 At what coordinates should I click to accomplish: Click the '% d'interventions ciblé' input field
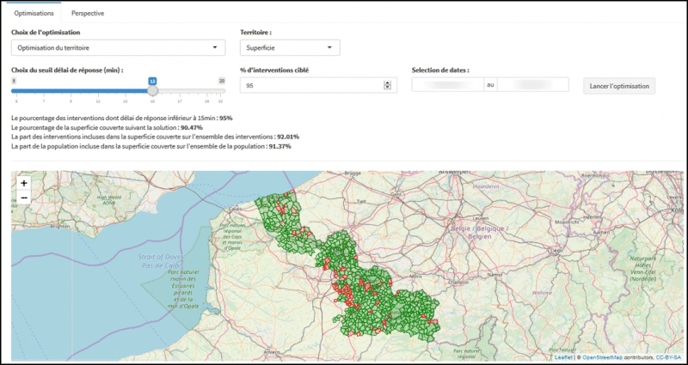(318, 85)
